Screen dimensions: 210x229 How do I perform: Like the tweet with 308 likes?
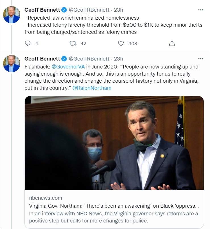click(121, 43)
